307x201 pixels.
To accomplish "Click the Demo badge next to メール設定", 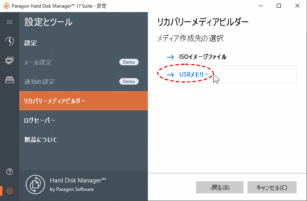I will [129, 62].
